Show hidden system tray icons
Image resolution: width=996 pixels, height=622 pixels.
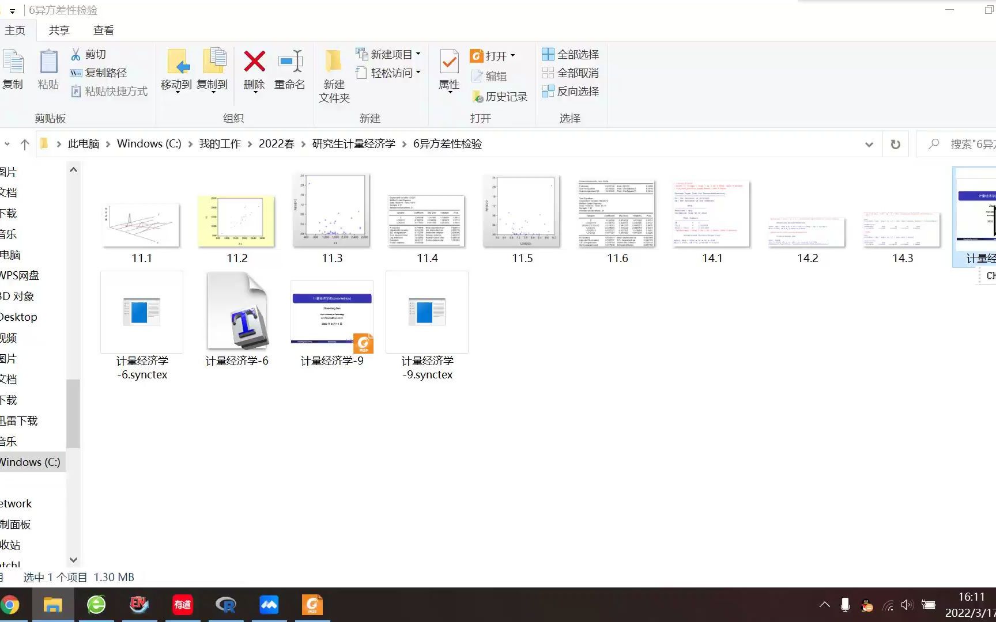tap(825, 605)
